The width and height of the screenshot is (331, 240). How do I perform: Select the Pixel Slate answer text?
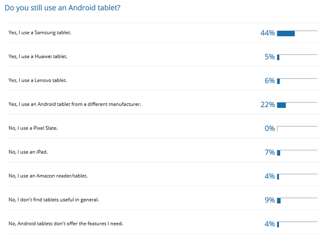point(33,128)
